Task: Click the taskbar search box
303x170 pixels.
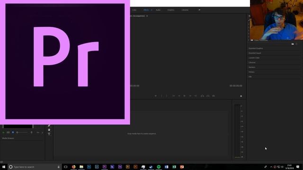Action: pyautogui.click(x=35, y=167)
